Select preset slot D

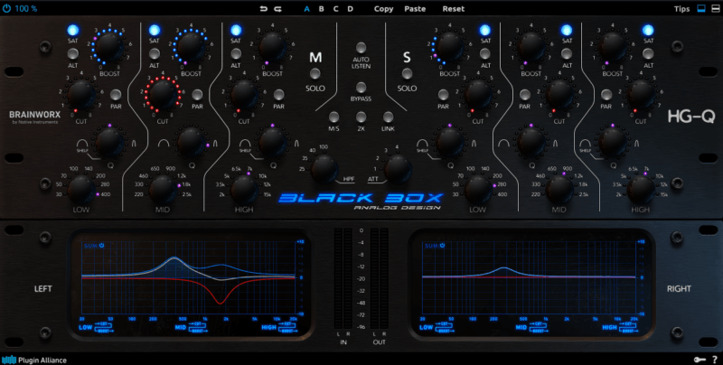coord(350,9)
